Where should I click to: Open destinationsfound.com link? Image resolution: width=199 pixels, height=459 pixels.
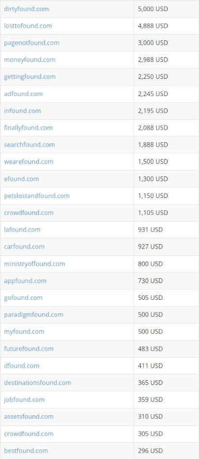(x=37, y=383)
